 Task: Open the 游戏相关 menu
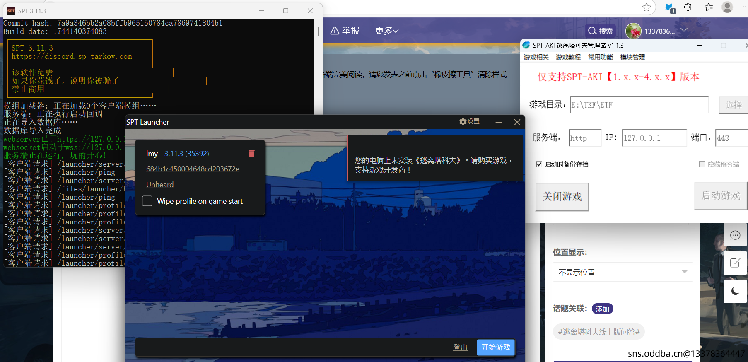click(536, 57)
